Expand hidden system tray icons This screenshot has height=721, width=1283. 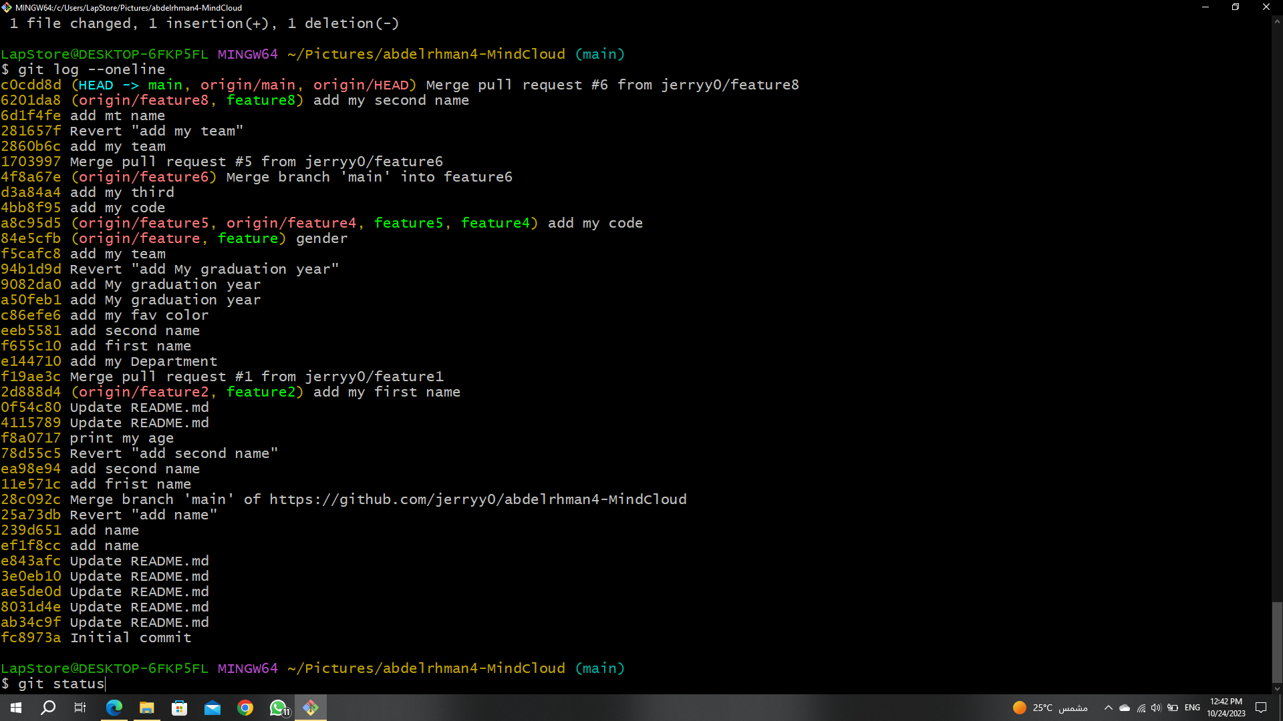[1109, 708]
